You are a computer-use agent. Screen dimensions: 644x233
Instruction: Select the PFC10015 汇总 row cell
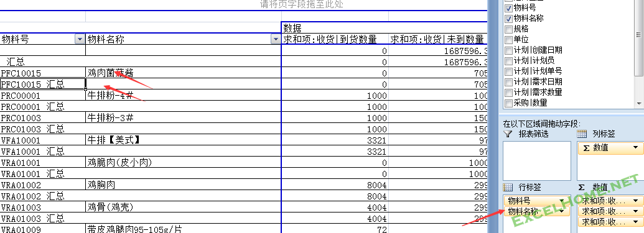pos(43,84)
